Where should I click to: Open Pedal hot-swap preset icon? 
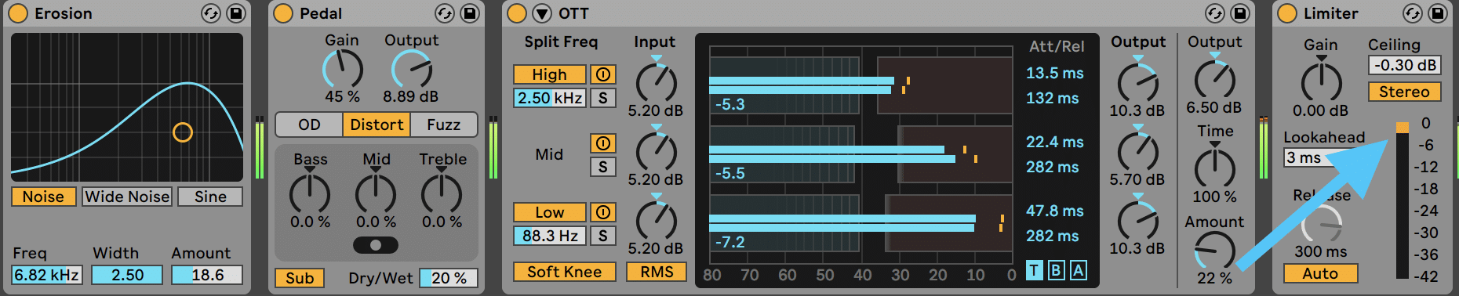click(445, 13)
